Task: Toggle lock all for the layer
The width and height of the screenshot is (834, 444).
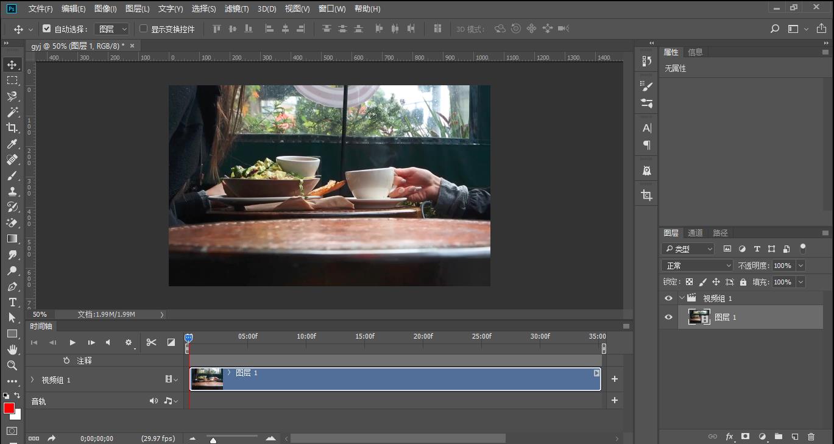Action: pos(743,282)
